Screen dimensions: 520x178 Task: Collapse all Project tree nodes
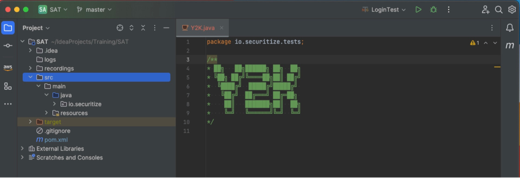tap(143, 28)
